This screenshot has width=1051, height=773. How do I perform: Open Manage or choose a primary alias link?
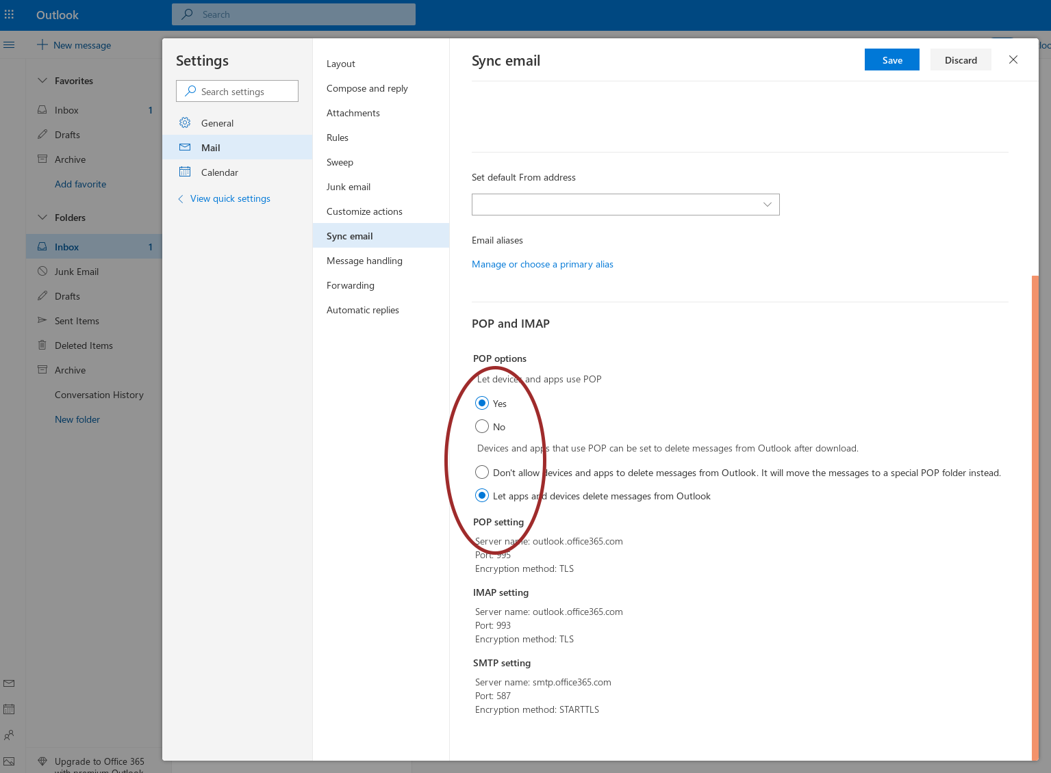coord(542,264)
